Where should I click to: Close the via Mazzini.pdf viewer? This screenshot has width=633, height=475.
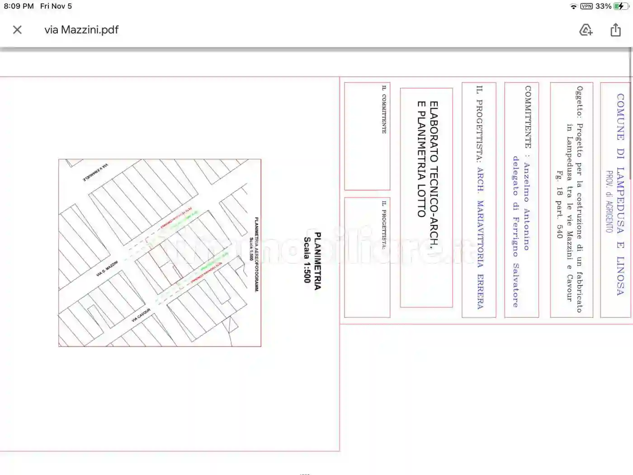(x=17, y=30)
